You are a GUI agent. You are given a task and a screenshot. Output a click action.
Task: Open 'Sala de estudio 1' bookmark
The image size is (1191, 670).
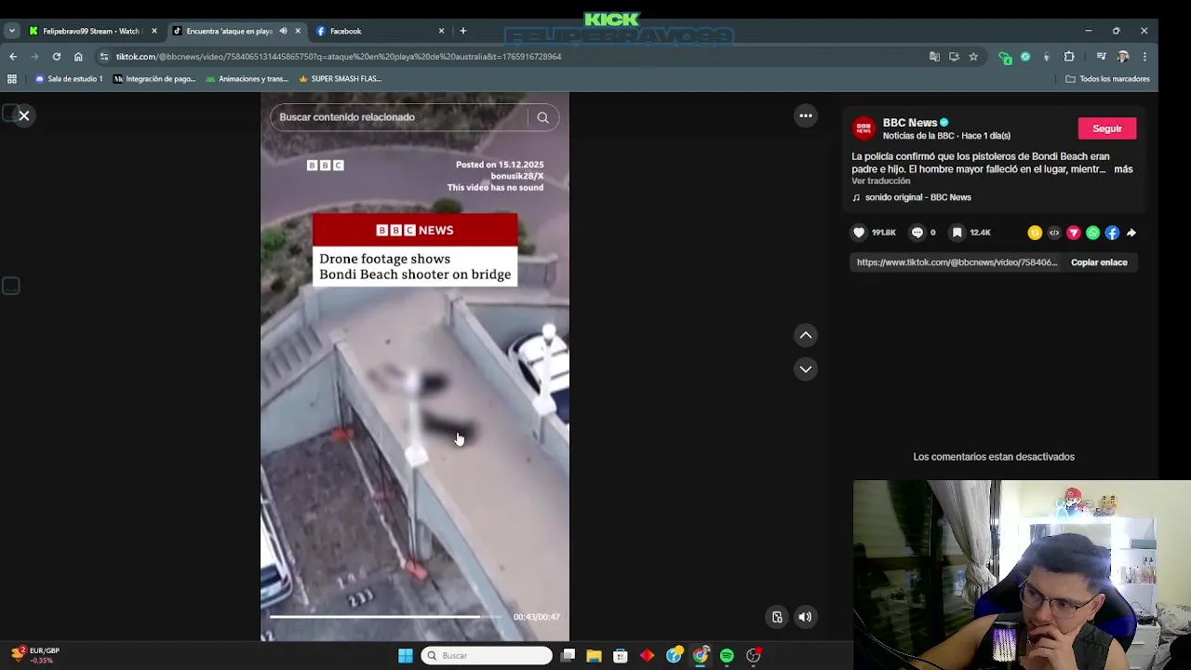[69, 79]
